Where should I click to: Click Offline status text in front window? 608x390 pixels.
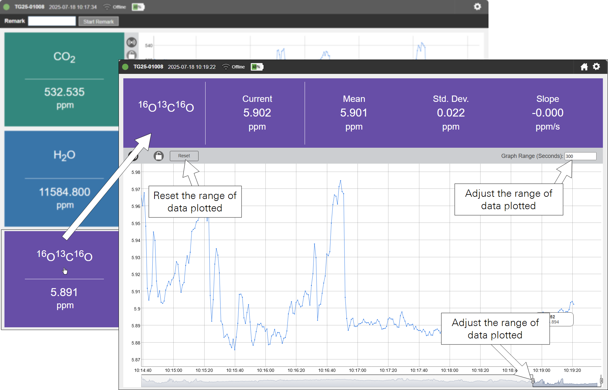pyautogui.click(x=238, y=67)
